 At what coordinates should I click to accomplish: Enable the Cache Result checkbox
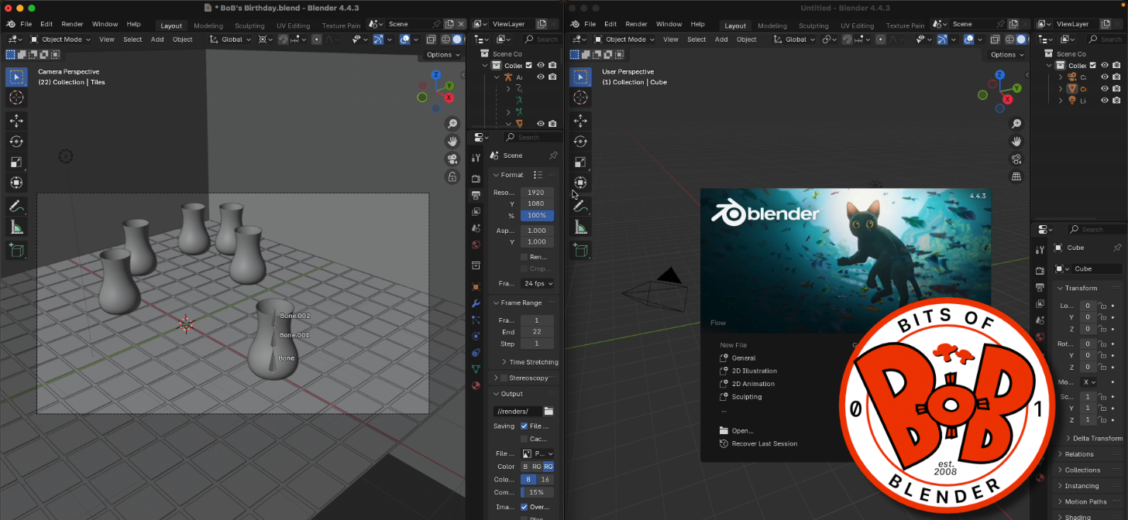point(524,439)
